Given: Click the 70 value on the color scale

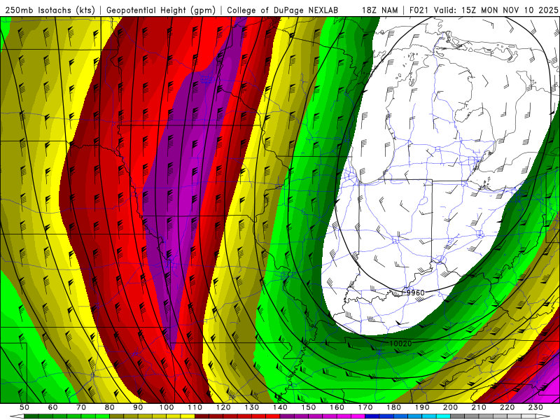Looking at the screenshot, I should [x=81, y=407].
